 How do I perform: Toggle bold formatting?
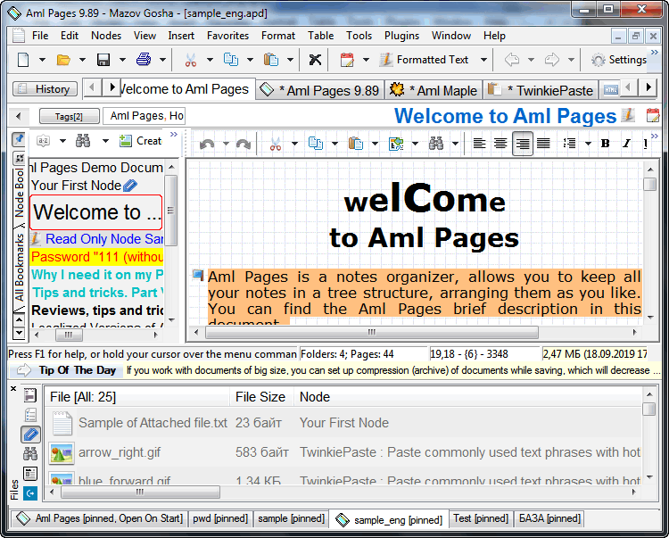pos(605,144)
